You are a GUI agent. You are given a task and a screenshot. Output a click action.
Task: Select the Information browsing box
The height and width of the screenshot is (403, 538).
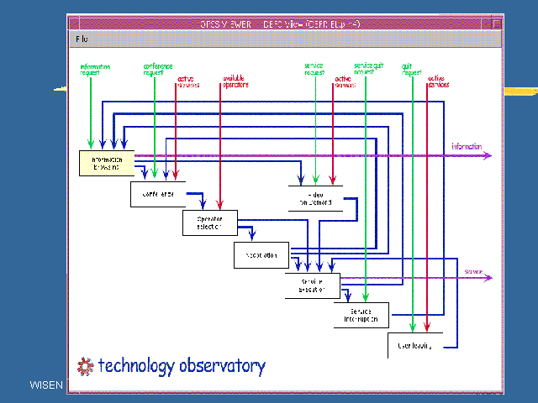pos(107,163)
